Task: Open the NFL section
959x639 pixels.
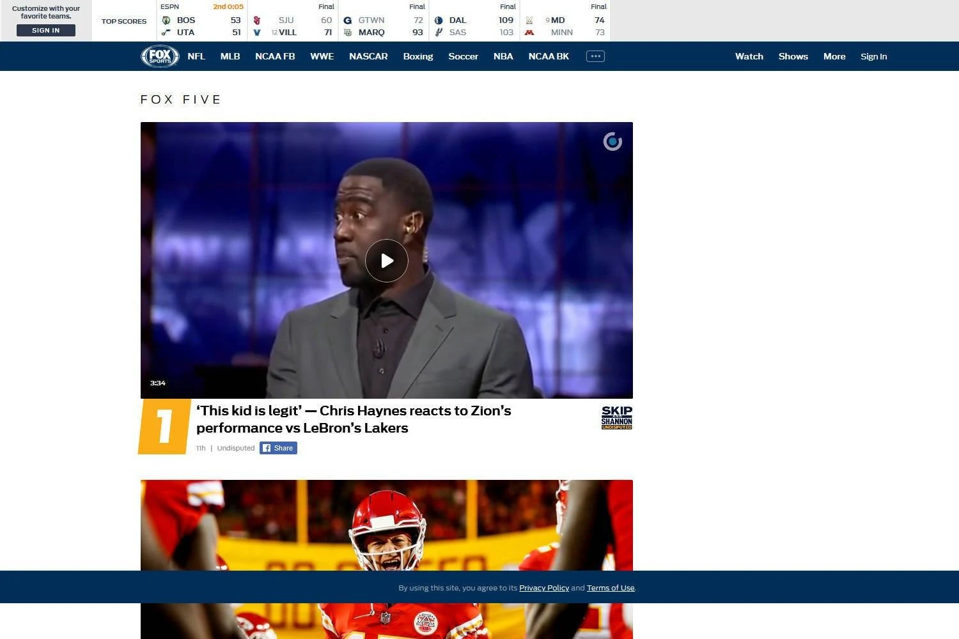Action: (196, 56)
